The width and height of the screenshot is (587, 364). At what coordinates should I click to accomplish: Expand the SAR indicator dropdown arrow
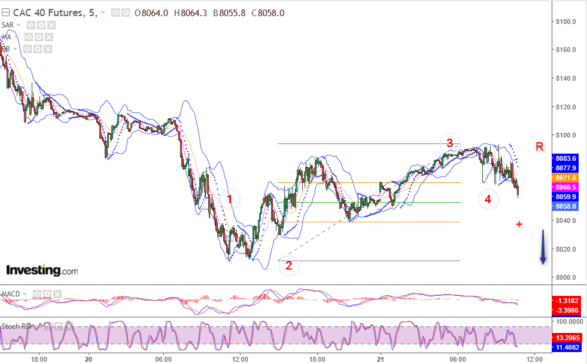click(19, 25)
